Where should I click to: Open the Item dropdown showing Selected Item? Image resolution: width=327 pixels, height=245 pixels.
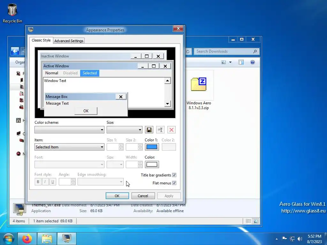point(69,147)
